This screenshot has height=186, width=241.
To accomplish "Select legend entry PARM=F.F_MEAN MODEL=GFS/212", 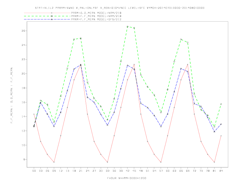I will click(x=96, y=19).
